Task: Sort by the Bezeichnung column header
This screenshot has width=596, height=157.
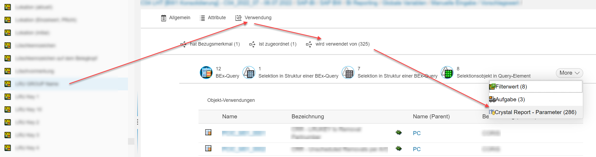Action: coord(307,116)
